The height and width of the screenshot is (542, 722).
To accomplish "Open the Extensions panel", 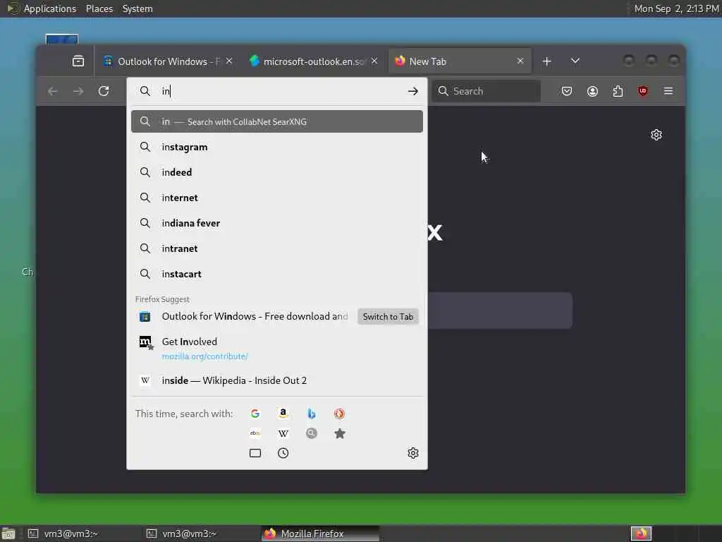I will [x=618, y=91].
